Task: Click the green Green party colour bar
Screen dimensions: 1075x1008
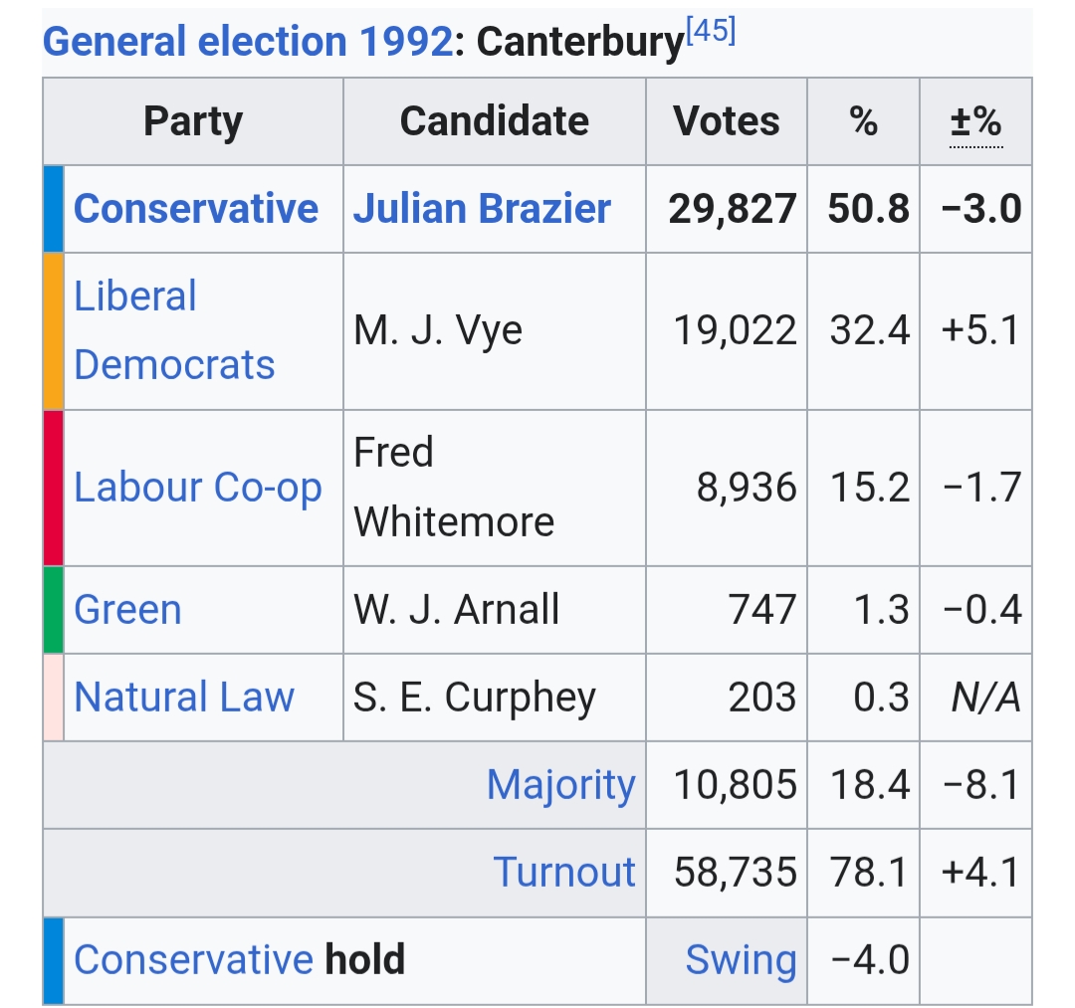Action: pyautogui.click(x=54, y=610)
